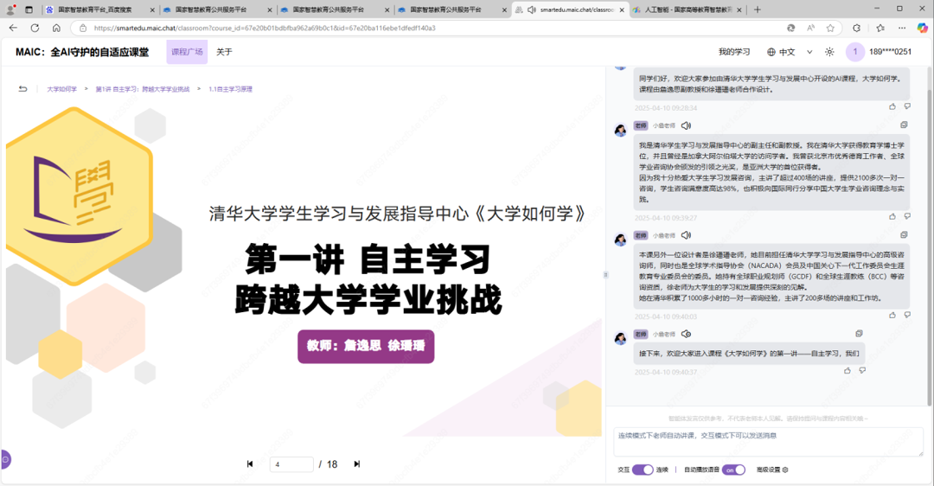Open breadcrumb 第1讲 自主学习:跨越大学学业挑战
Screen dimensions: 934x486
pos(143,89)
